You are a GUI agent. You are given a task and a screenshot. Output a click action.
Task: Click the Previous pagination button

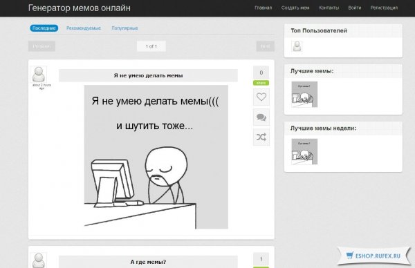(41, 46)
